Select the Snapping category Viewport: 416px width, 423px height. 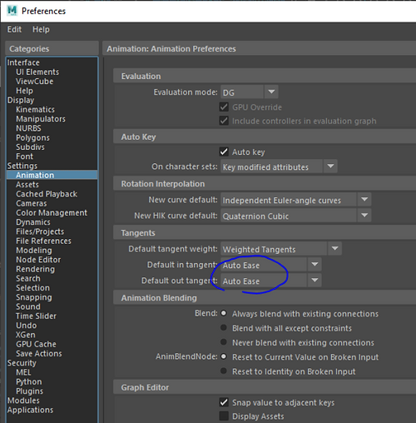point(34,297)
